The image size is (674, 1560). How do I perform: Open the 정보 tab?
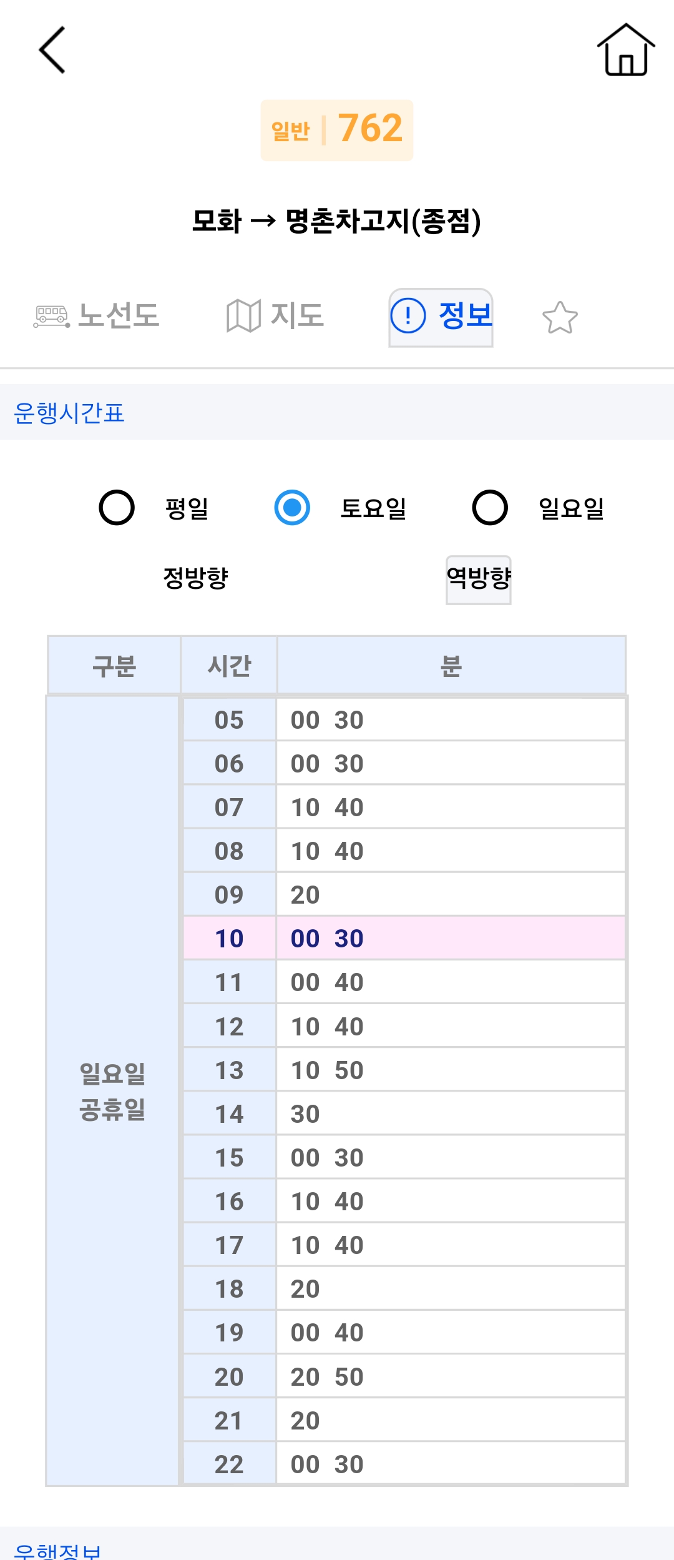(441, 317)
